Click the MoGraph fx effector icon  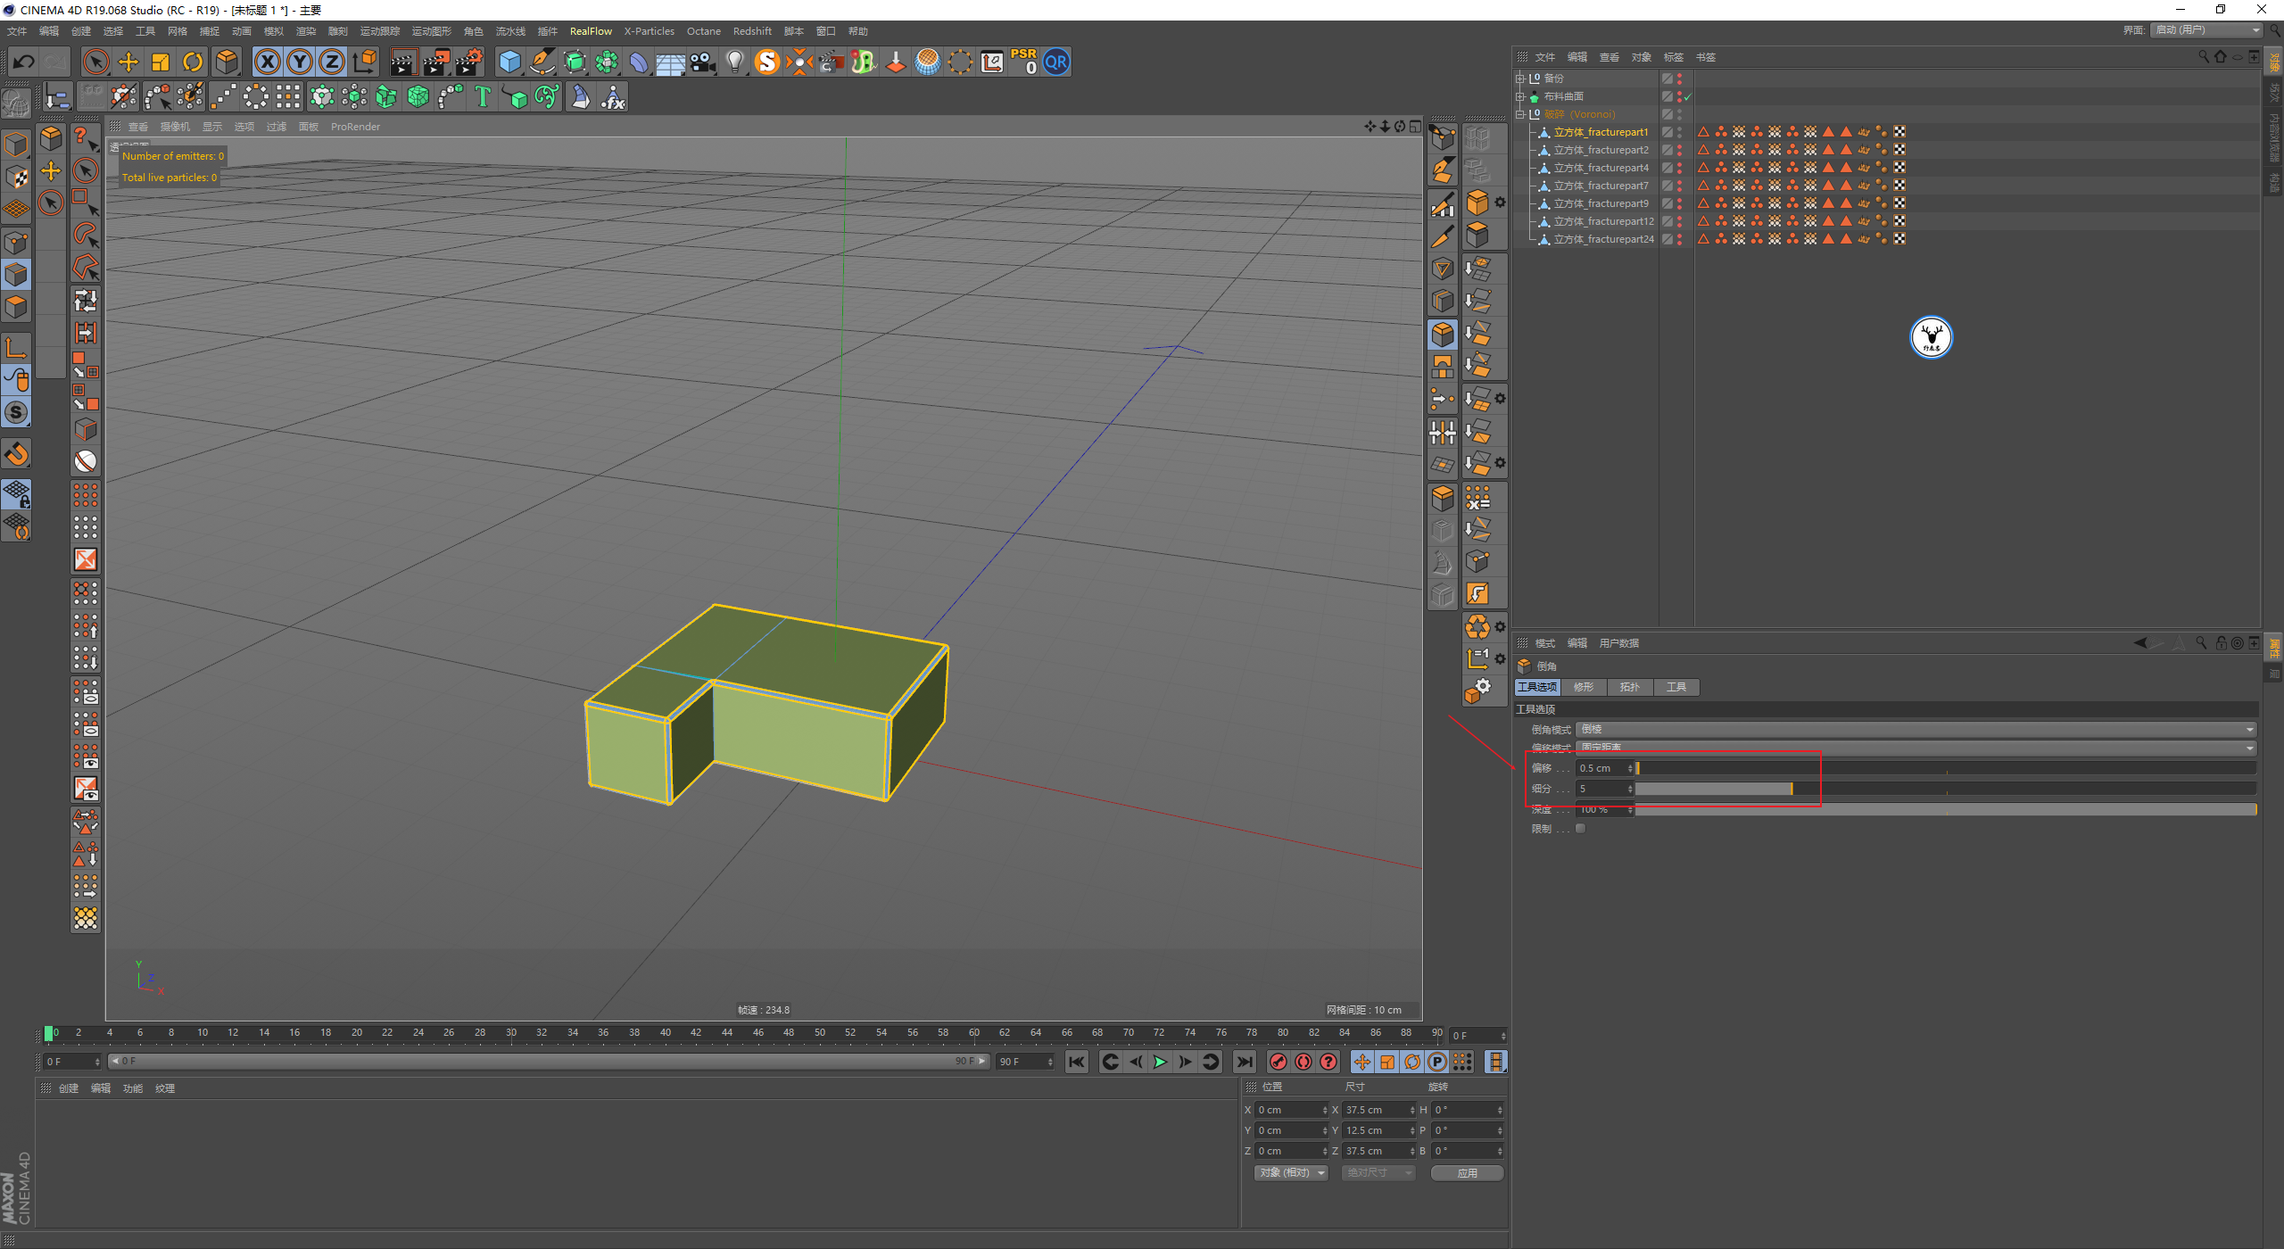[613, 96]
